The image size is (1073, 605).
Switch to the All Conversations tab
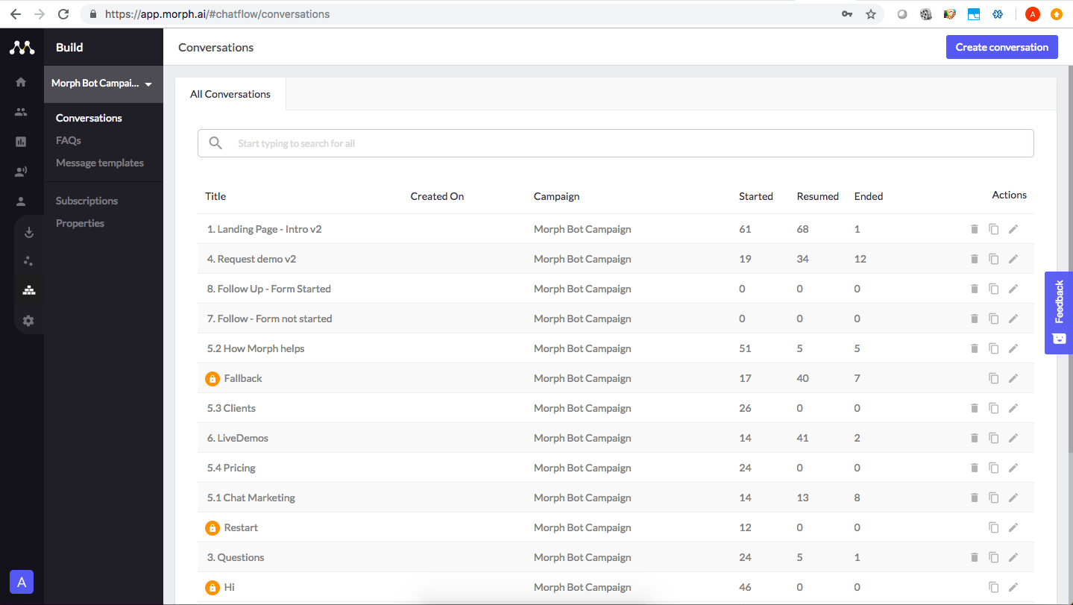click(230, 94)
